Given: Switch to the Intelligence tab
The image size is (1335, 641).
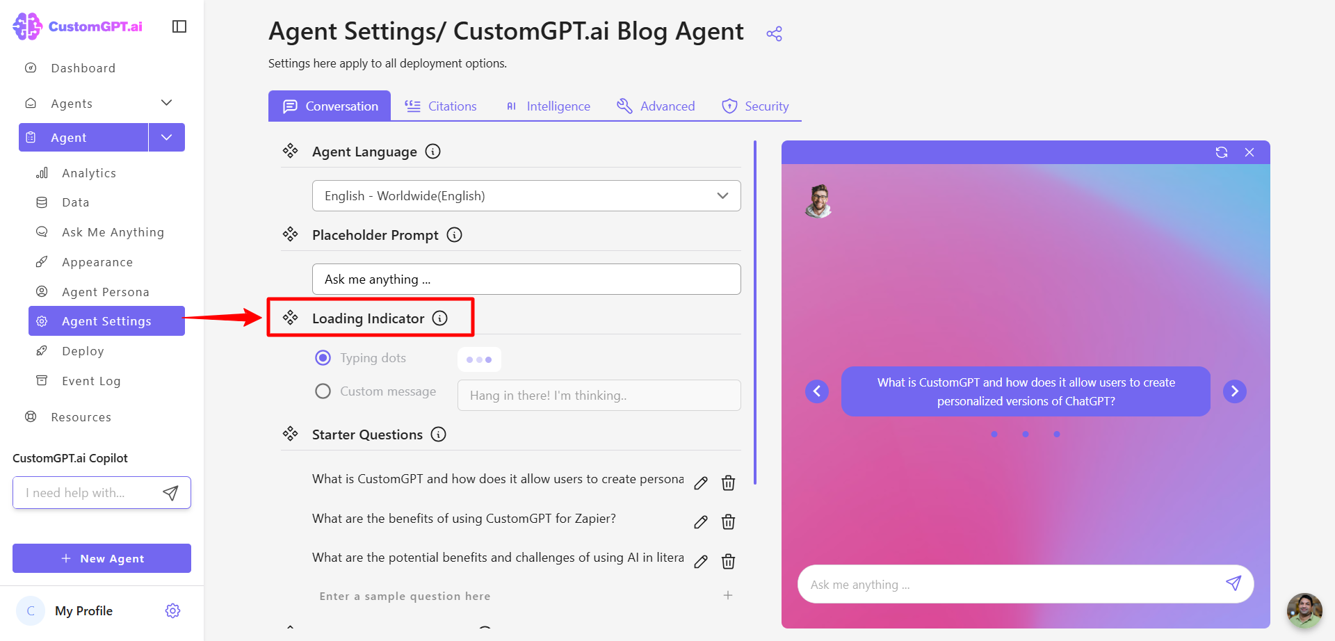Looking at the screenshot, I should (x=548, y=106).
